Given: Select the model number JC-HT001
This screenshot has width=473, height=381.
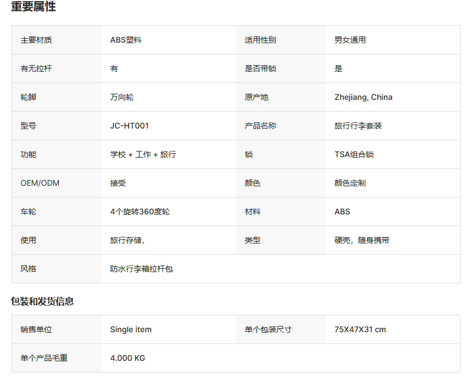Looking at the screenshot, I should 129,126.
